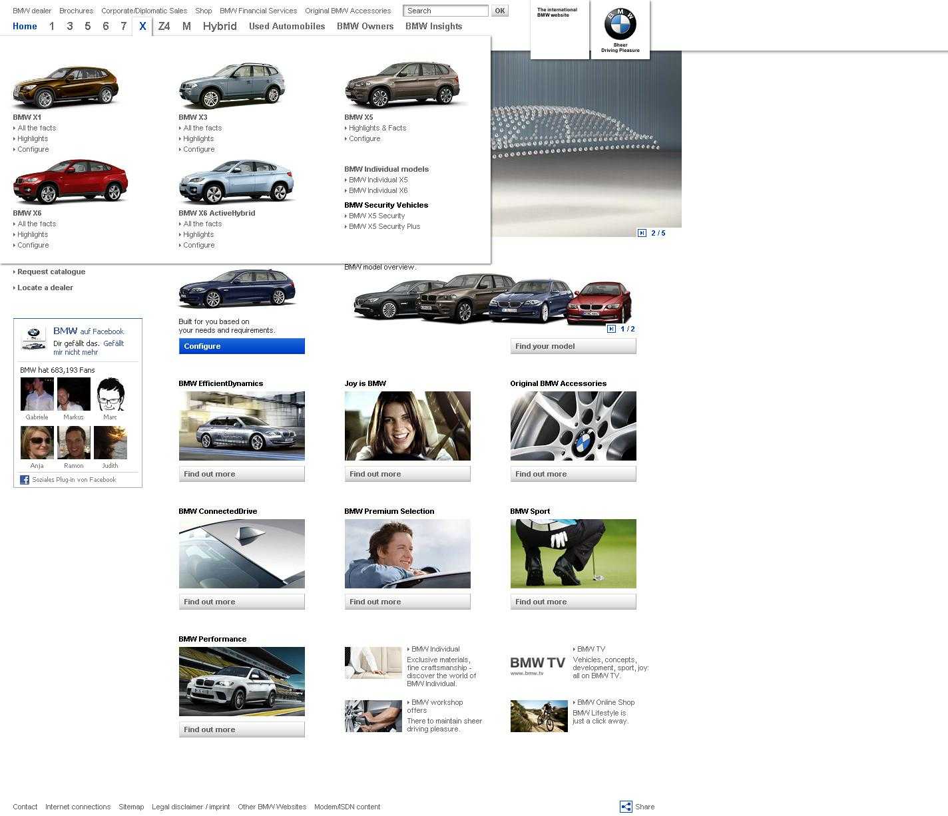Open BMW Individual X6 link

378,190
